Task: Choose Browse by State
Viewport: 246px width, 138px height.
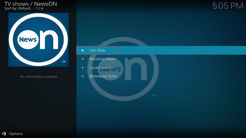Action: [x=161, y=76]
